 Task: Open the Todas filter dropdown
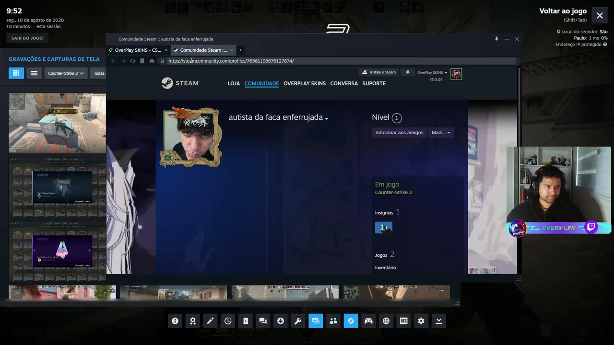[x=99, y=73]
